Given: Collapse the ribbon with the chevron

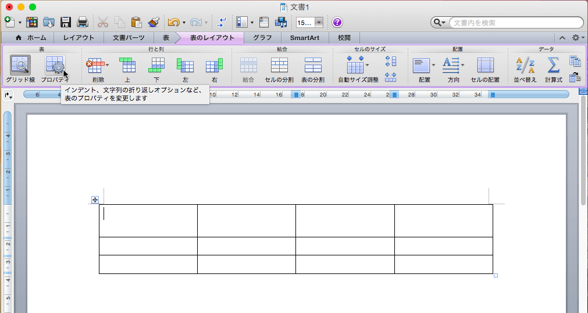Looking at the screenshot, I should tap(562, 38).
